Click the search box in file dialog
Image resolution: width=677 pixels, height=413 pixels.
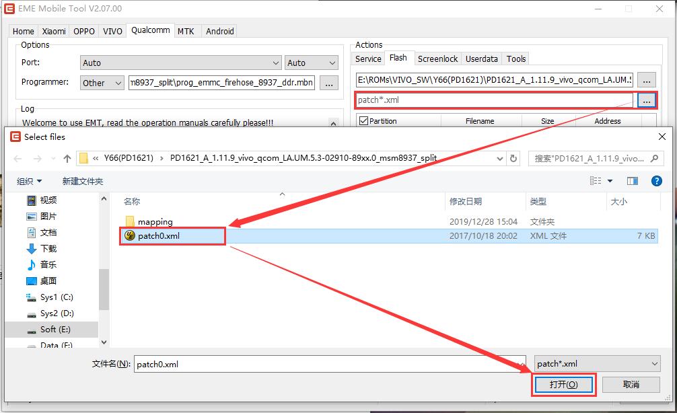(596, 158)
